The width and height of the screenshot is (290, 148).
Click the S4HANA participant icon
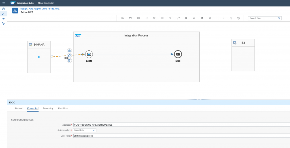point(31,45)
